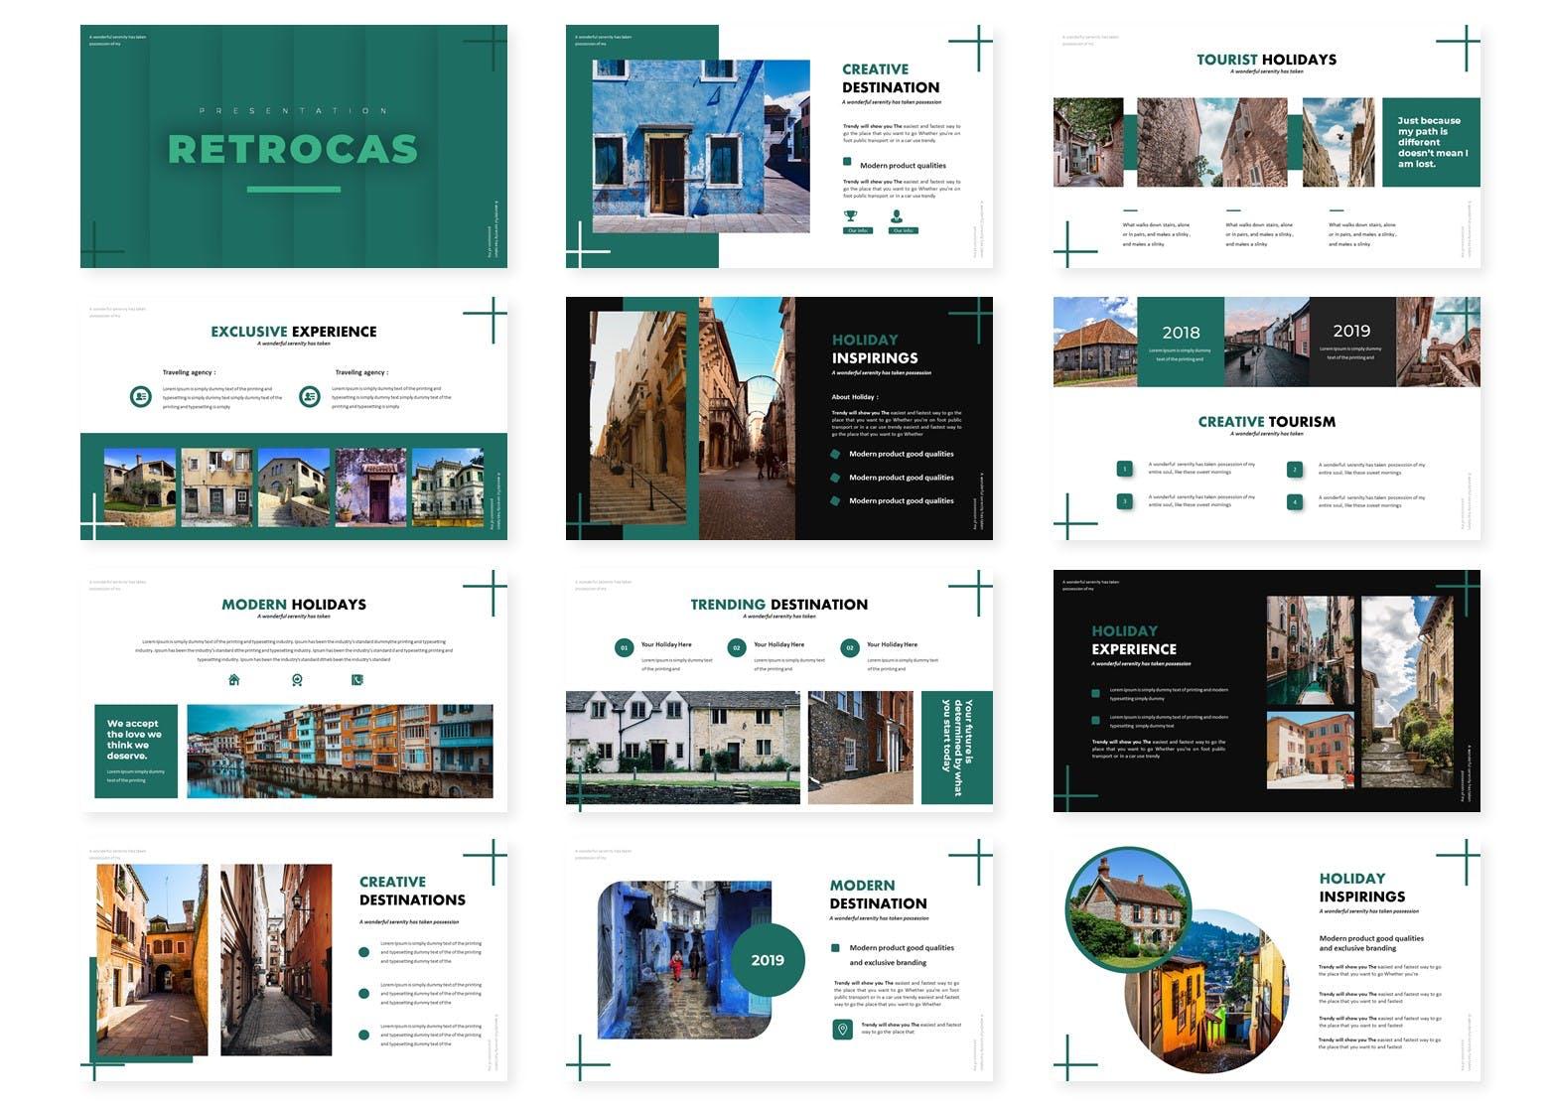
Task: Click the 'Just because my path is different' quote box
Action: tap(1431, 142)
